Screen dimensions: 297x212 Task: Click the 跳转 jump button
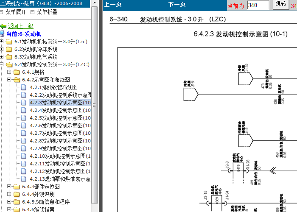pos(281,4)
